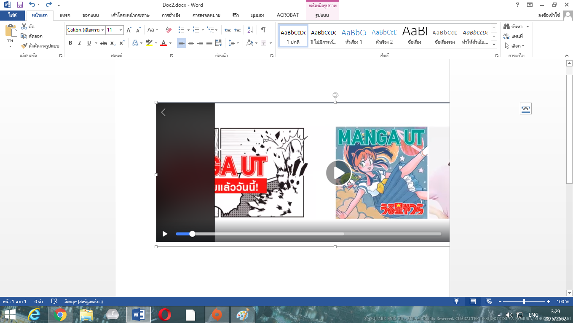Switch to Web Layout view icon
The width and height of the screenshot is (573, 323).
click(x=489, y=302)
